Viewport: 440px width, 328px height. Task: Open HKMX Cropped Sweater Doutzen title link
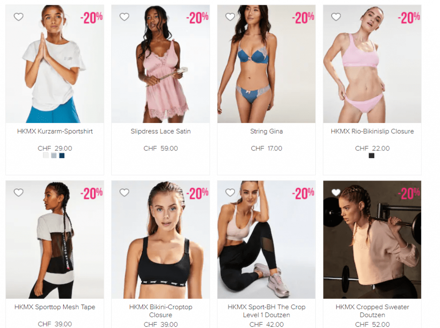tap(372, 311)
